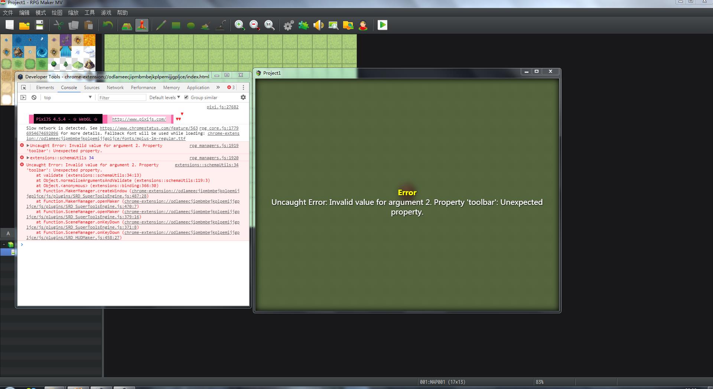The height and width of the screenshot is (389, 713).
Task: Expand the extensions::schemaUtils 34 entry
Action: [28, 158]
